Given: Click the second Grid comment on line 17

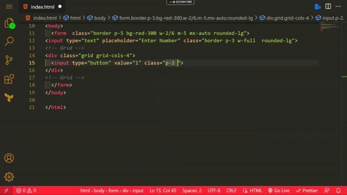Looking at the screenshot, I should click(65, 77).
